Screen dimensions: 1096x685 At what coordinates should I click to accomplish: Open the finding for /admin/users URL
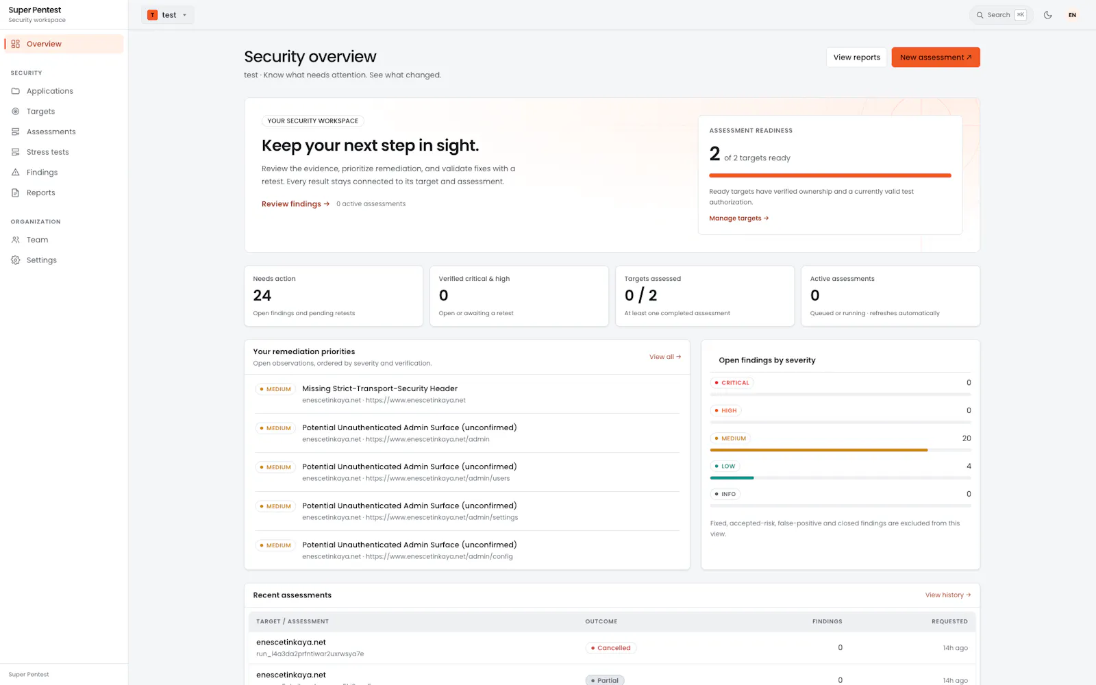(467, 472)
